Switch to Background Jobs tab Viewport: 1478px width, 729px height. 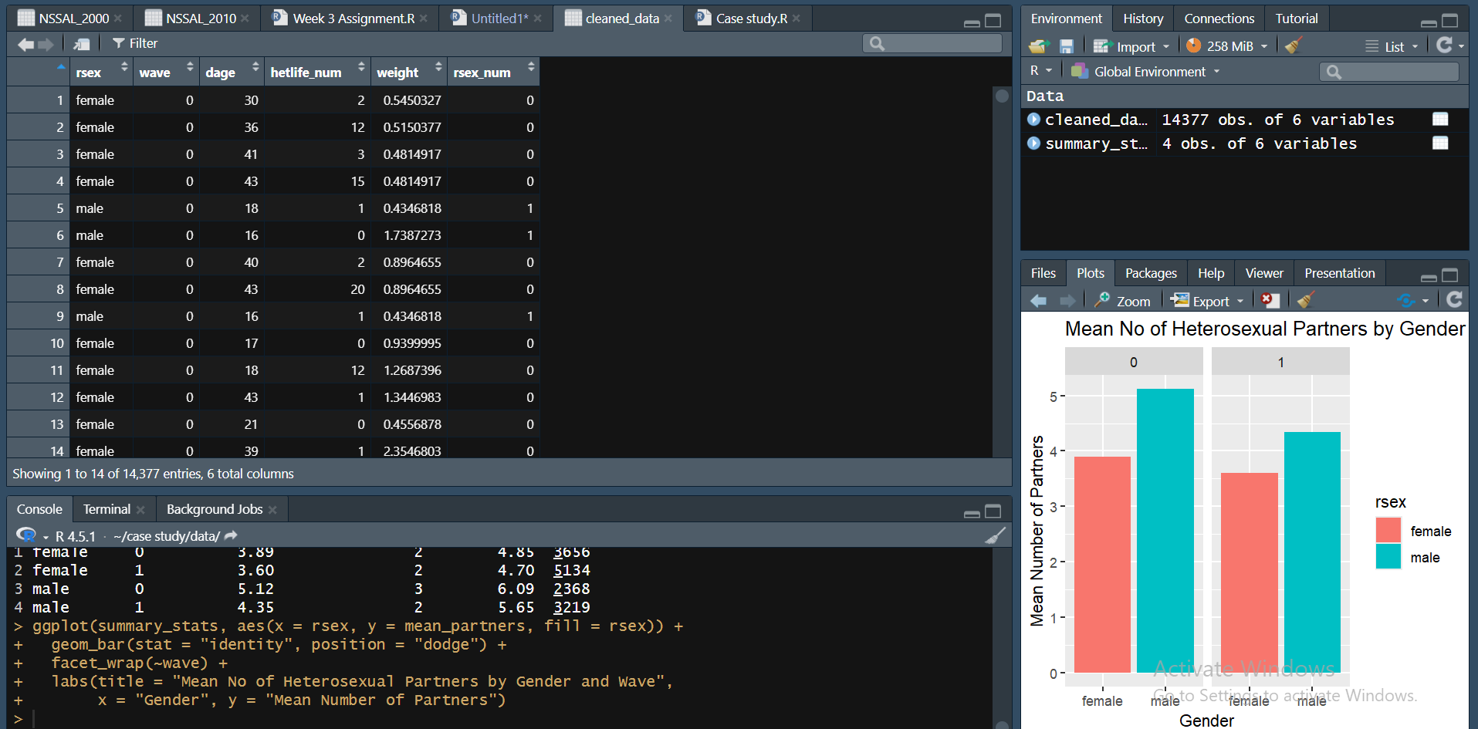pyautogui.click(x=215, y=509)
